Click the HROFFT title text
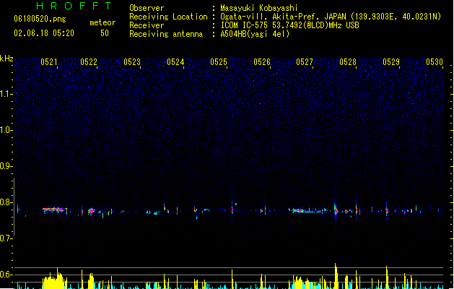454x289 pixels. [74, 6]
